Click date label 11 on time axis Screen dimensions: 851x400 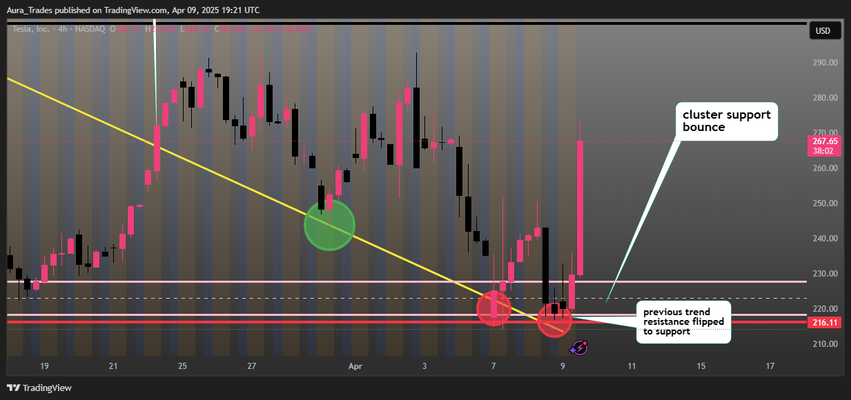[632, 366]
